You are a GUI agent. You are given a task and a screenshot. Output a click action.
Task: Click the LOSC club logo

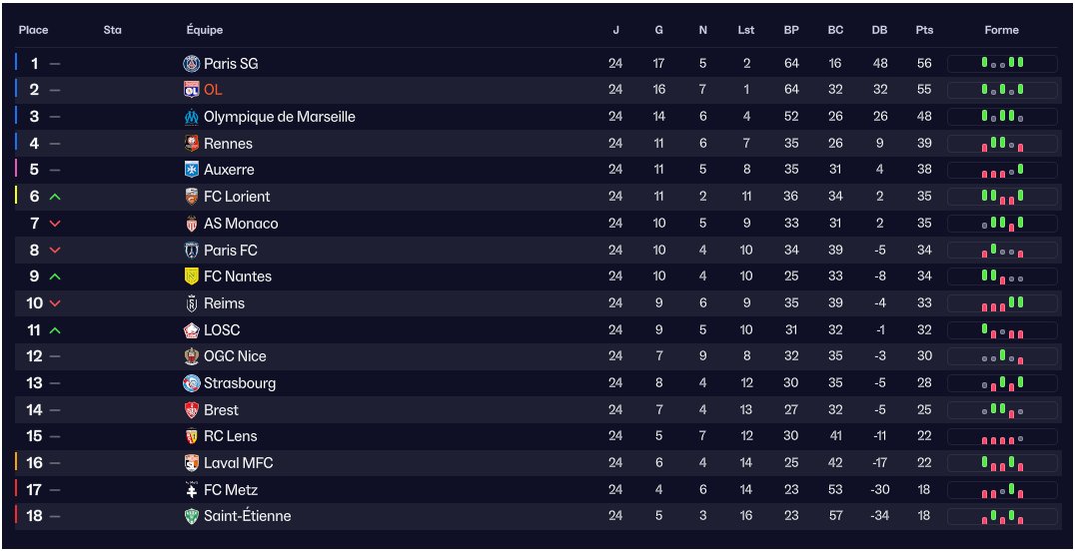point(192,330)
